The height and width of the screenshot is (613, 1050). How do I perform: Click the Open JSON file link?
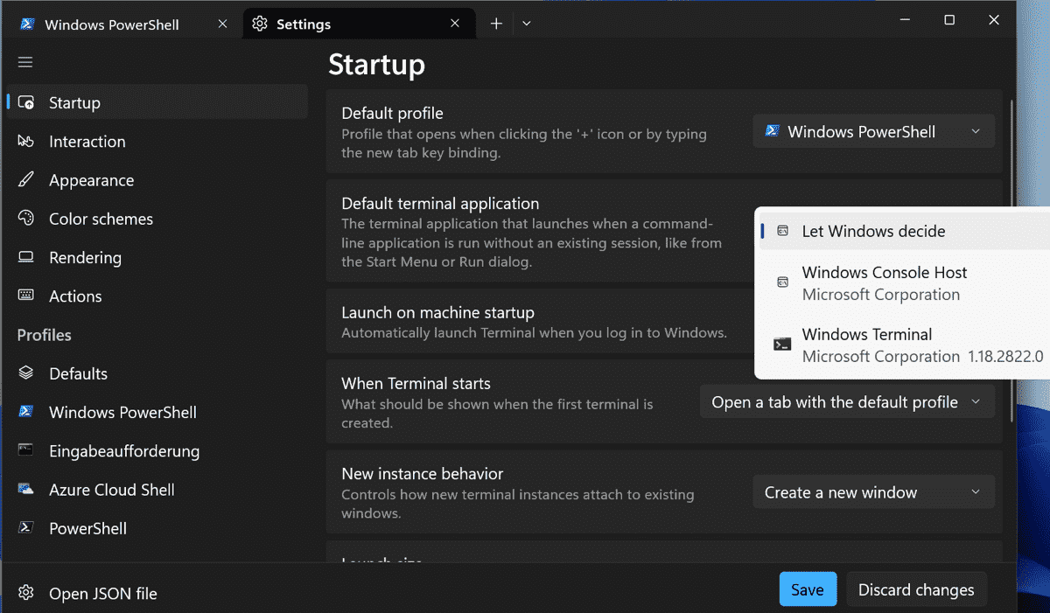pyautogui.click(x=102, y=594)
